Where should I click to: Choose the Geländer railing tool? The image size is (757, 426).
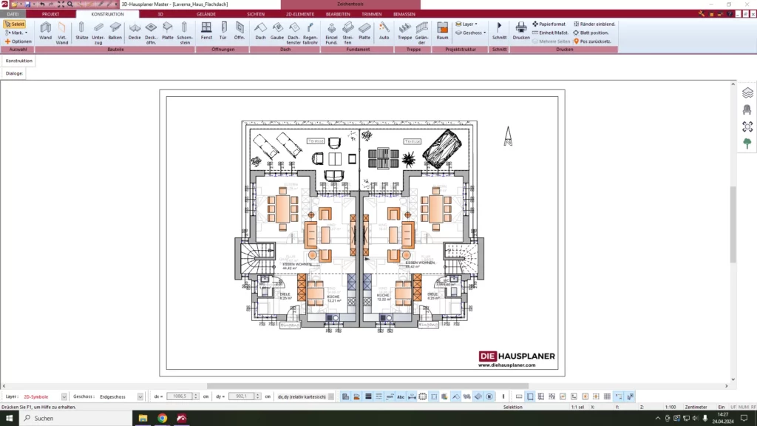pyautogui.click(x=422, y=33)
